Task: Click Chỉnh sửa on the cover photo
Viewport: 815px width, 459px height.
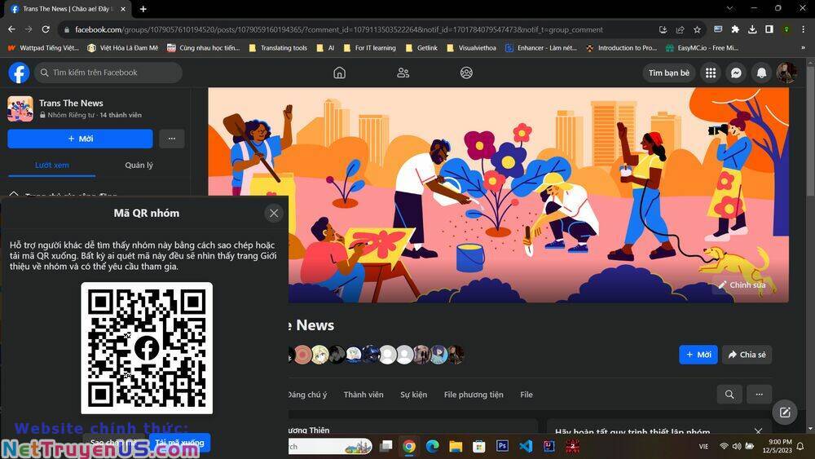Action: [x=741, y=285]
